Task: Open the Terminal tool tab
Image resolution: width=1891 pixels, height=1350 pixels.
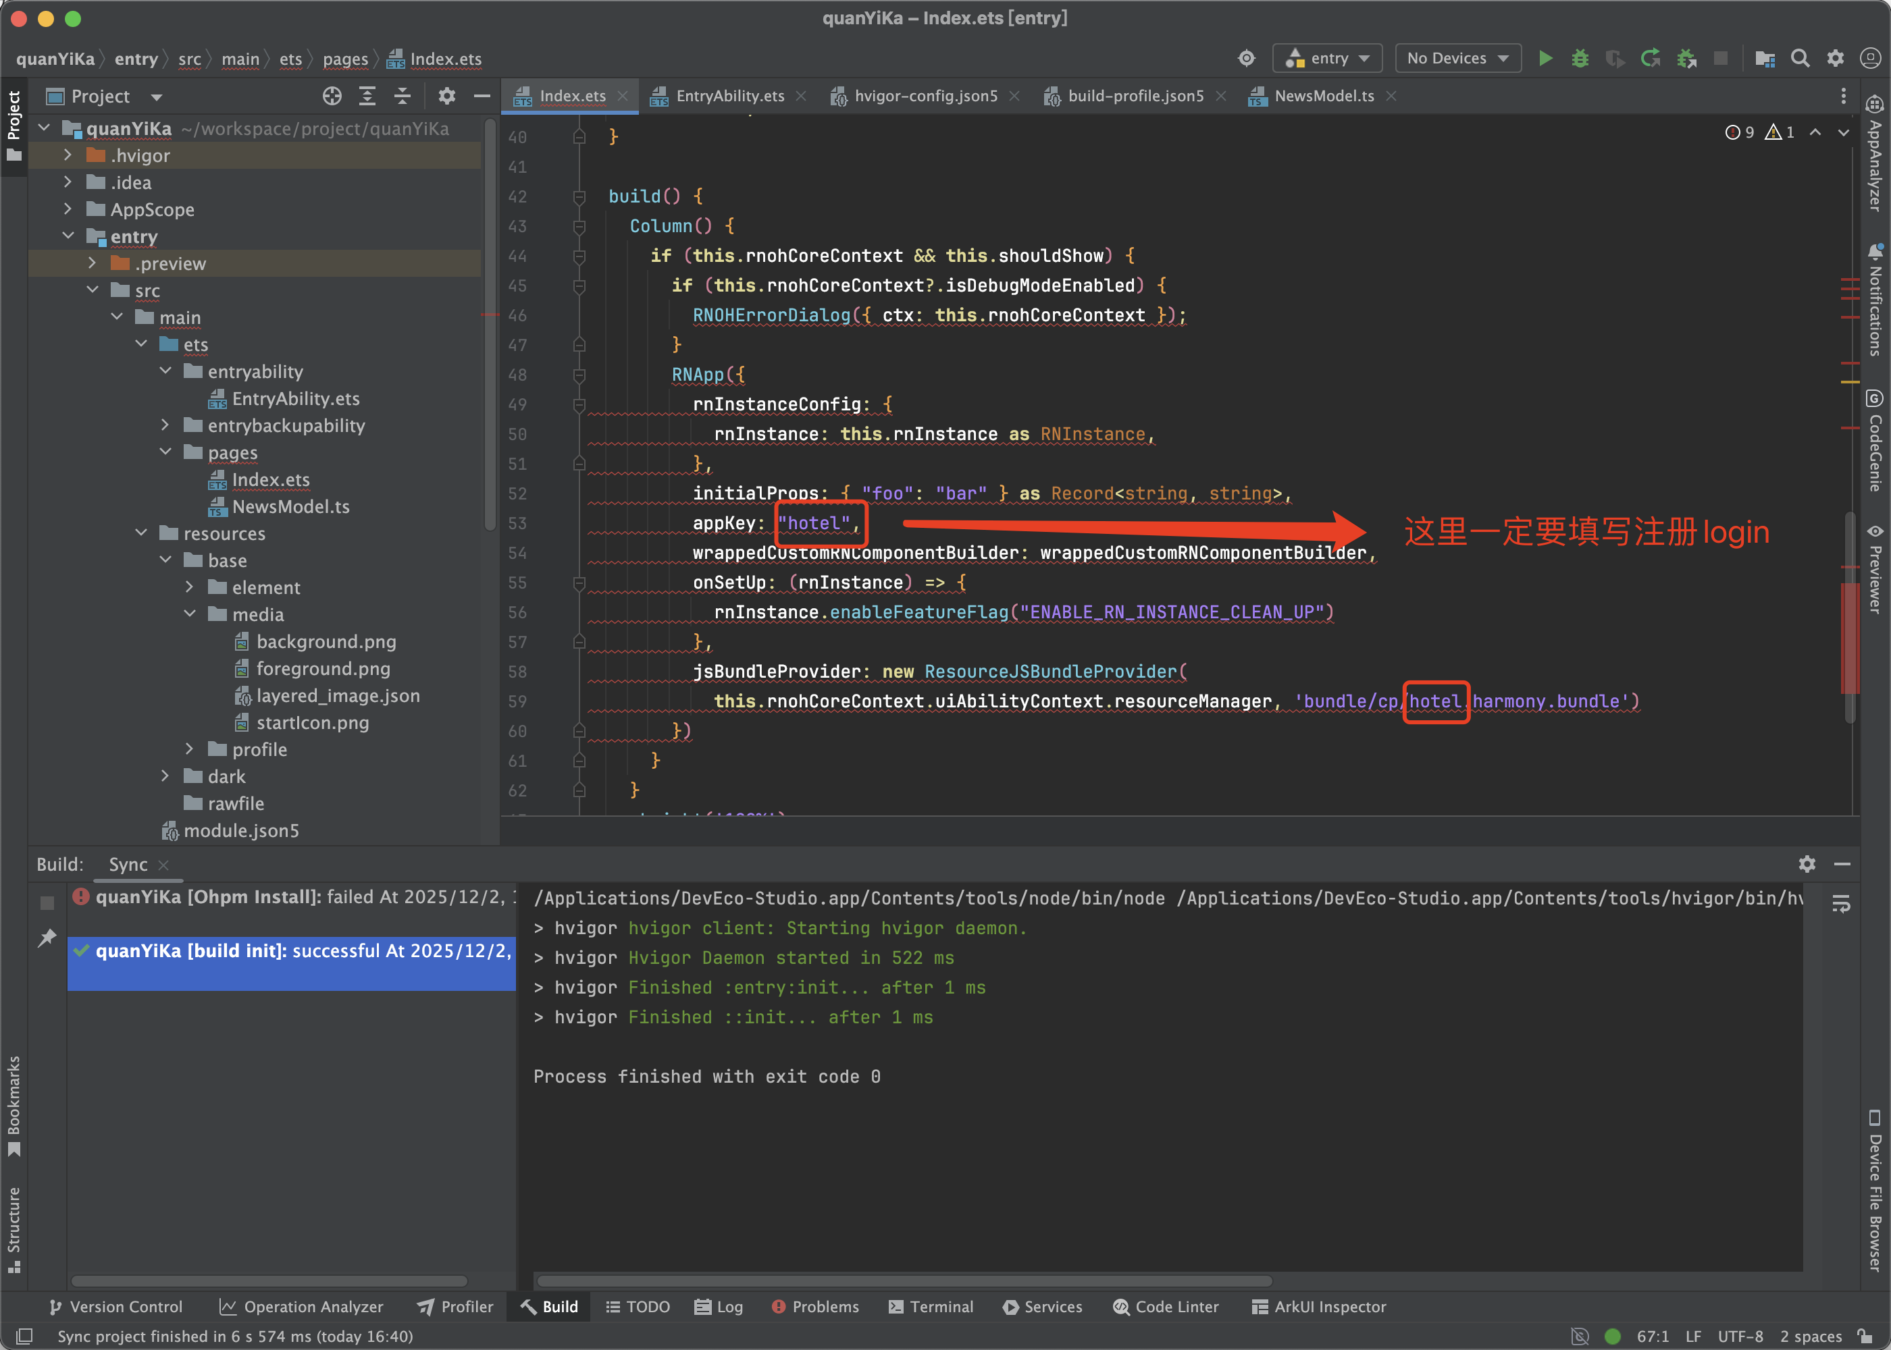Action: (x=931, y=1307)
